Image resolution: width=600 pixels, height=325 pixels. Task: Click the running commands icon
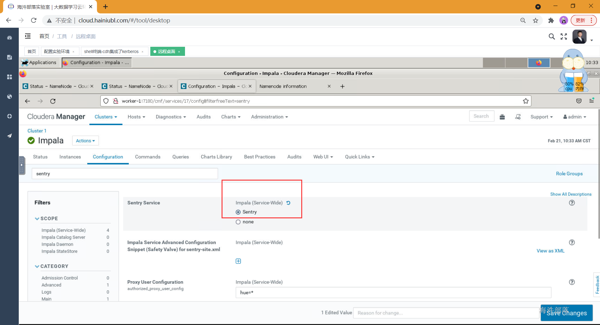click(x=518, y=117)
